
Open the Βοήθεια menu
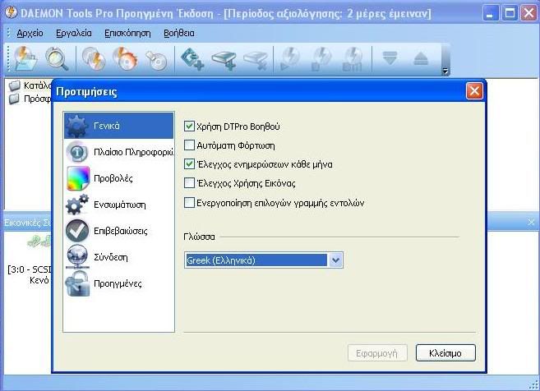[x=179, y=33]
